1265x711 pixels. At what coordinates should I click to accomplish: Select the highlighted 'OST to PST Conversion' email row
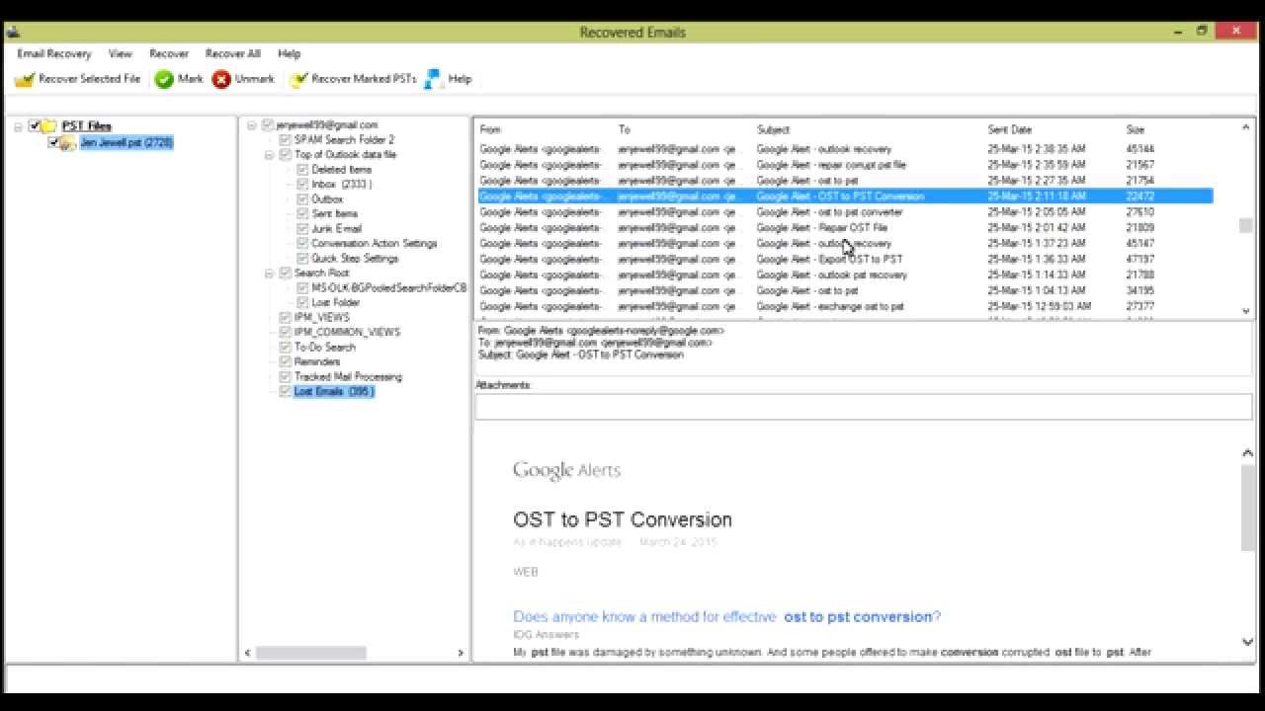(x=845, y=197)
